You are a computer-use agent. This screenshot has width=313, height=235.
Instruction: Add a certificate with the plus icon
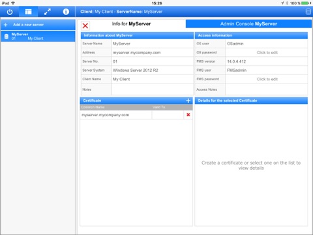[x=188, y=101]
